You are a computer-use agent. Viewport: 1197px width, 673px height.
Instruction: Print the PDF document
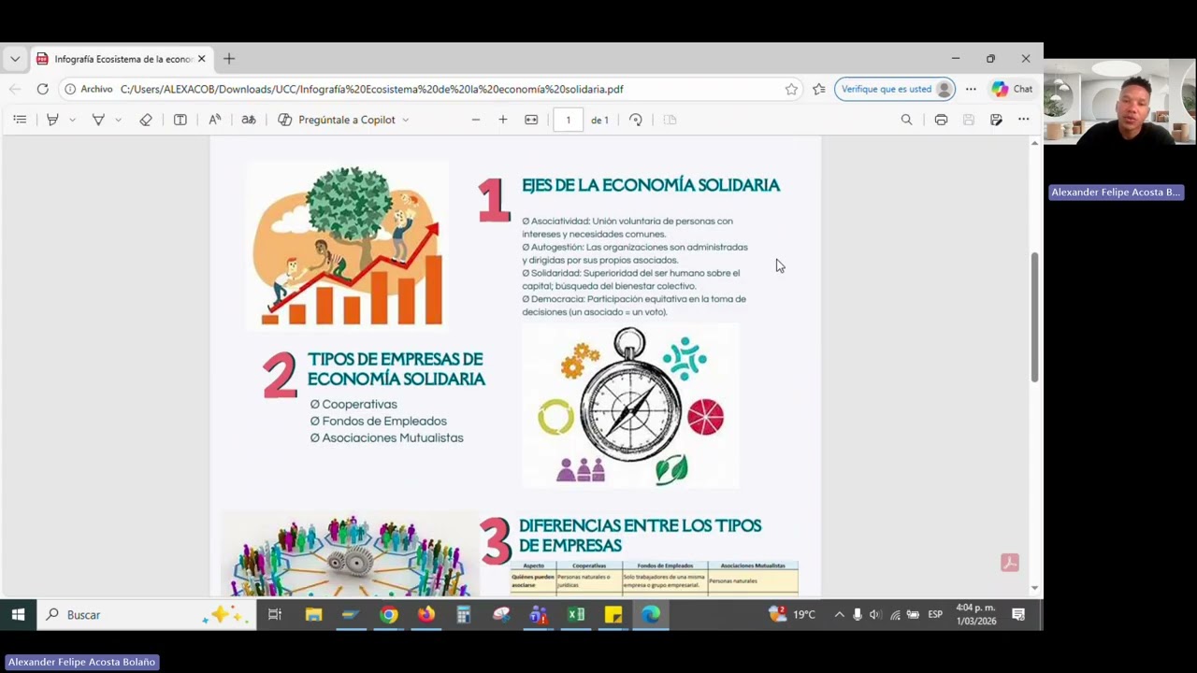tap(941, 120)
